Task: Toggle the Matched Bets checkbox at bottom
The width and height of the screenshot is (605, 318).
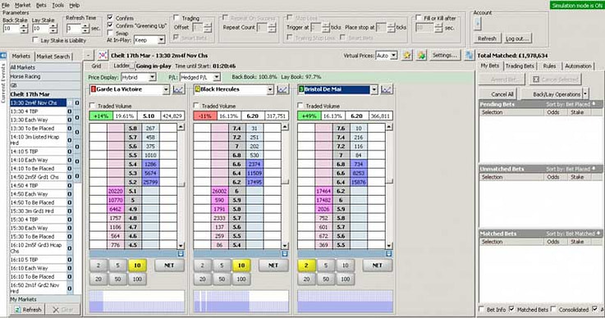Action: pos(511,309)
